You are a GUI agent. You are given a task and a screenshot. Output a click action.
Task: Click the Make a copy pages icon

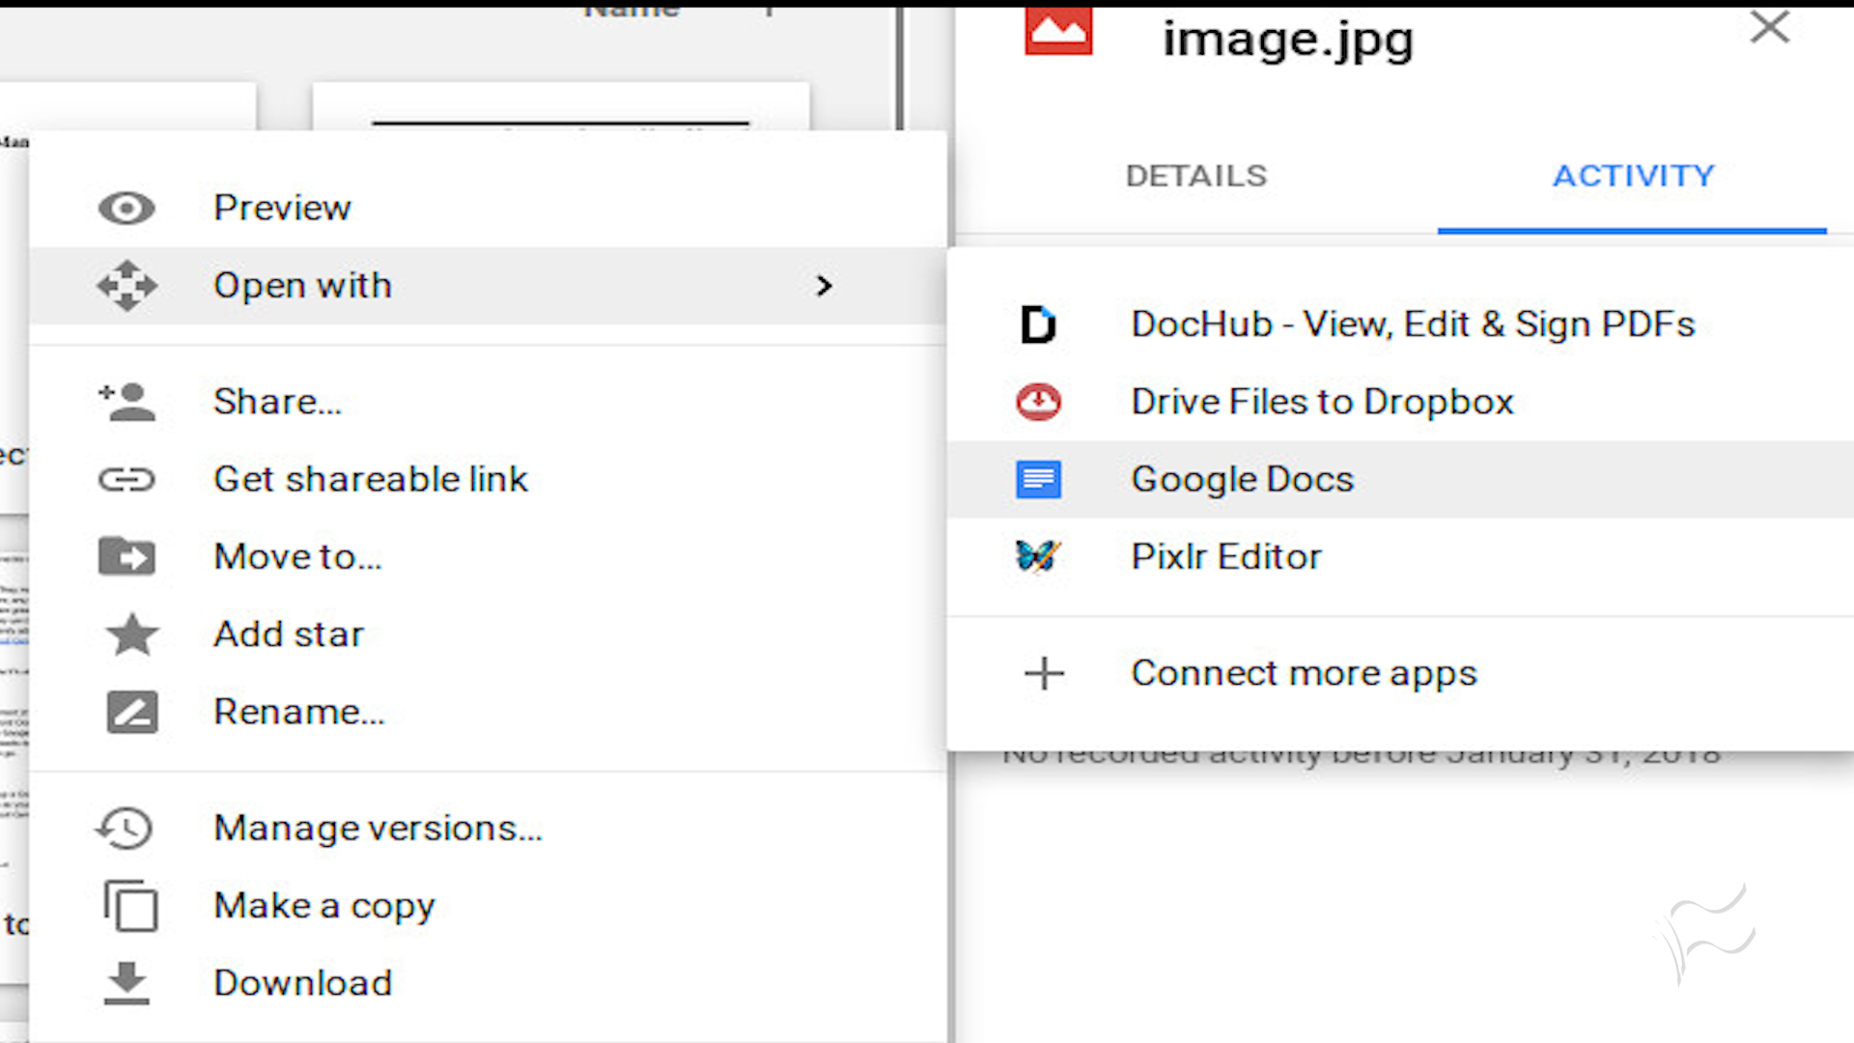coord(130,905)
